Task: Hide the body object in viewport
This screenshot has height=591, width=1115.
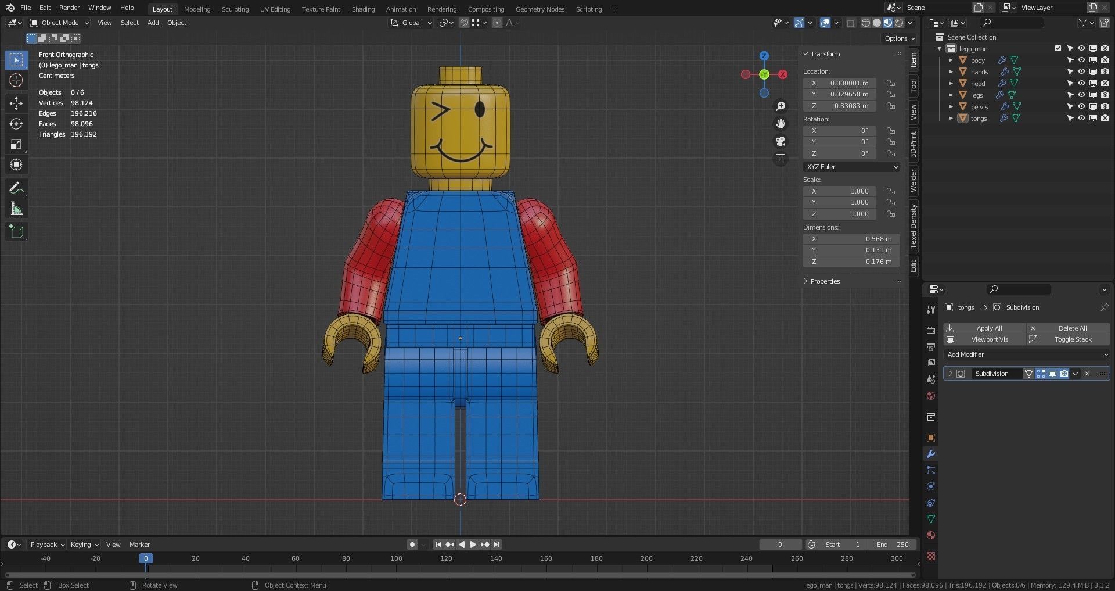Action: (1081, 60)
